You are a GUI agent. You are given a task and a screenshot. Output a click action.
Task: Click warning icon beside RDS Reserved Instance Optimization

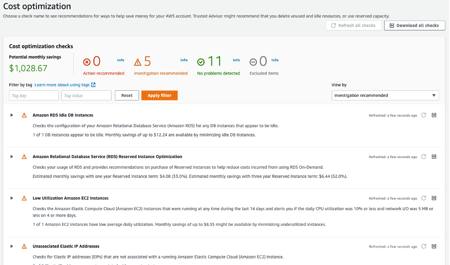[x=24, y=157]
